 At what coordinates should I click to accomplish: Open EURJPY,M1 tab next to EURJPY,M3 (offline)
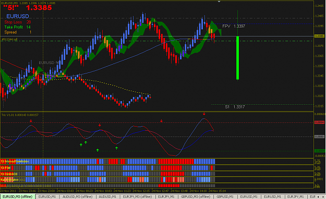point(166,196)
